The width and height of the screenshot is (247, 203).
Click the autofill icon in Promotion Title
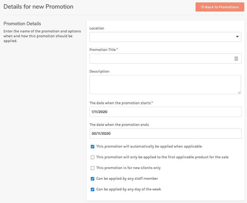coord(236,59)
